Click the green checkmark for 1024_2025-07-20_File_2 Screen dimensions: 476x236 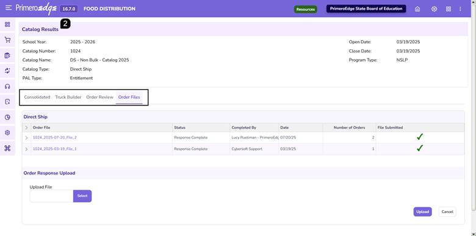coord(419,137)
